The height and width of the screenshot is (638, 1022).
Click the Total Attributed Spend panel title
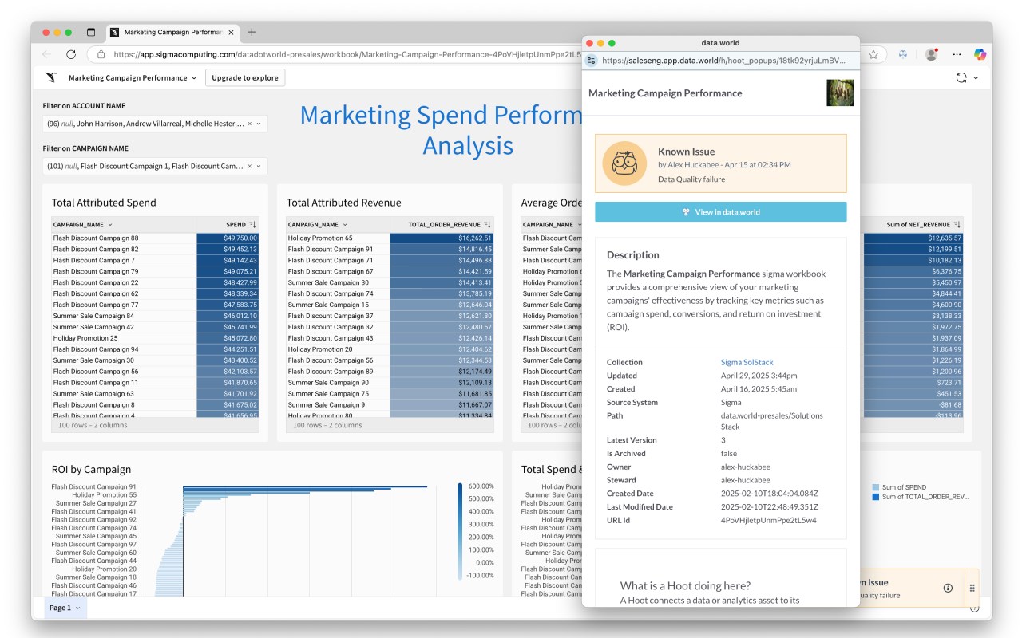pos(104,203)
